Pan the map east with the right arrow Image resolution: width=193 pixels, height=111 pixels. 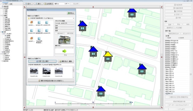coord(162,57)
